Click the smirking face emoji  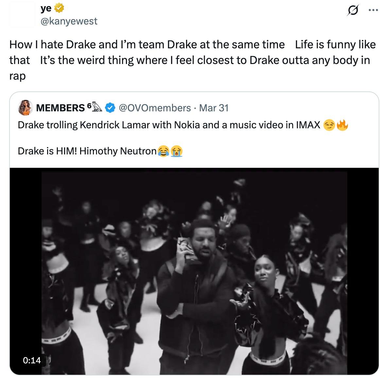tap(329, 125)
